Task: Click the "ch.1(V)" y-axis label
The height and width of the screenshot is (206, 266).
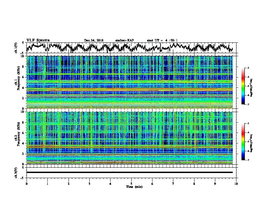Action: tap(16, 48)
